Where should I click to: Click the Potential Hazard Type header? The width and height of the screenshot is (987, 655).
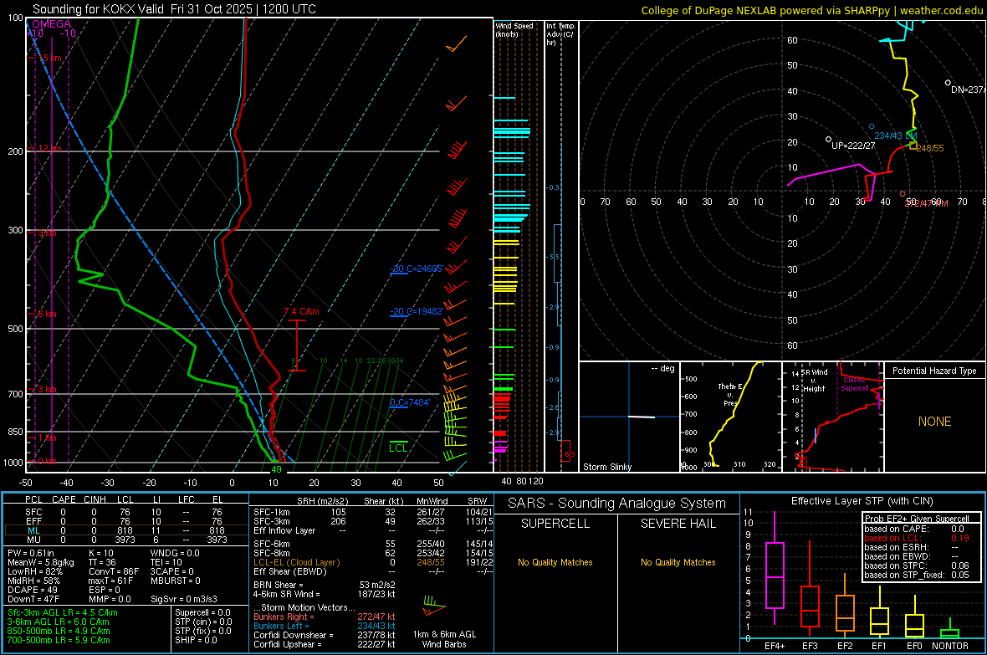934,371
